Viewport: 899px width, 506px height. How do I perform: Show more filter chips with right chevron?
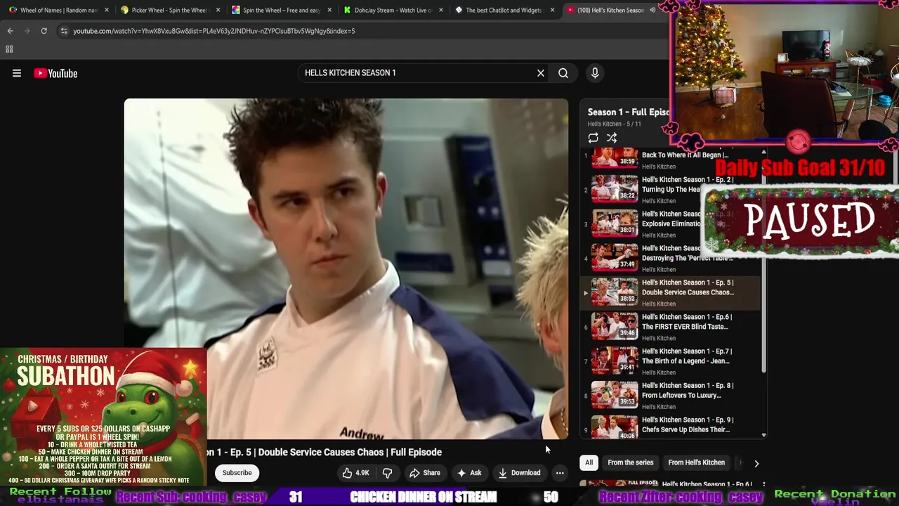pyautogui.click(x=756, y=463)
